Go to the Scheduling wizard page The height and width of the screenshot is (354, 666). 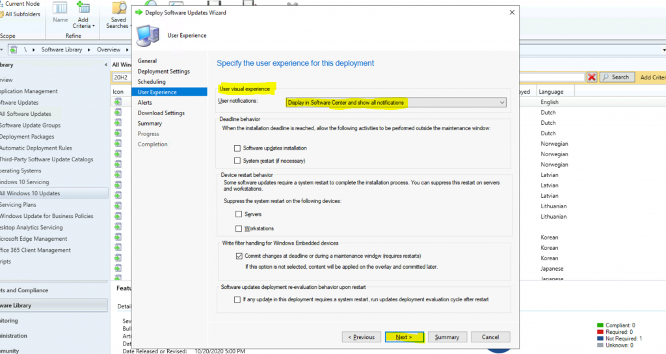click(152, 81)
